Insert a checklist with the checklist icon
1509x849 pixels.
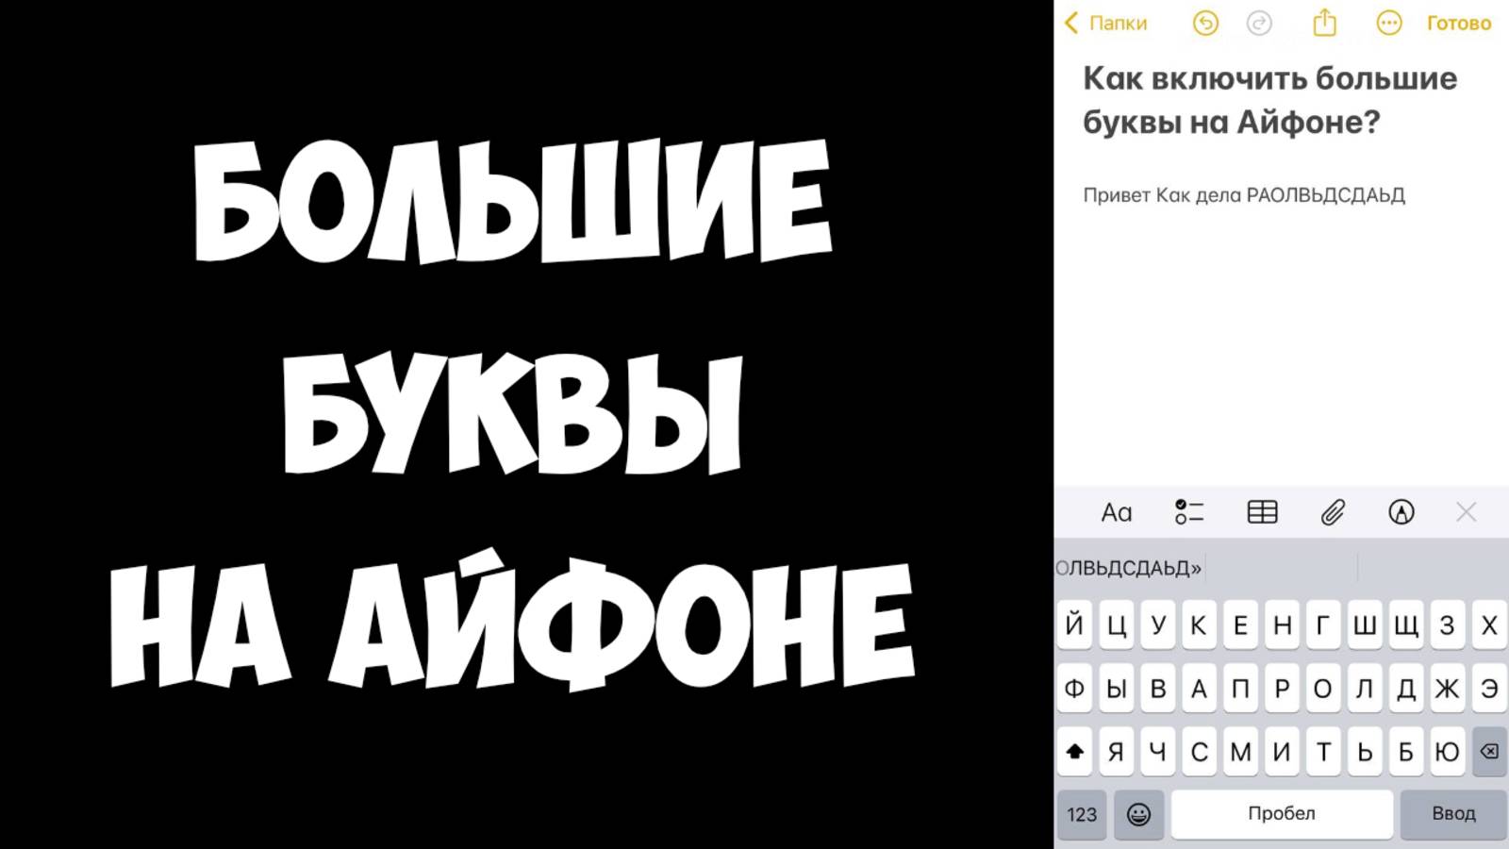tap(1189, 511)
